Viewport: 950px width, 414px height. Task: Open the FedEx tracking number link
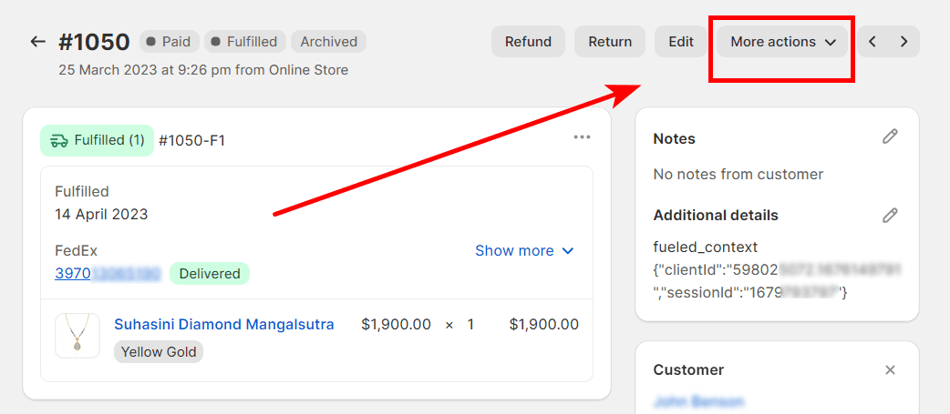[108, 274]
